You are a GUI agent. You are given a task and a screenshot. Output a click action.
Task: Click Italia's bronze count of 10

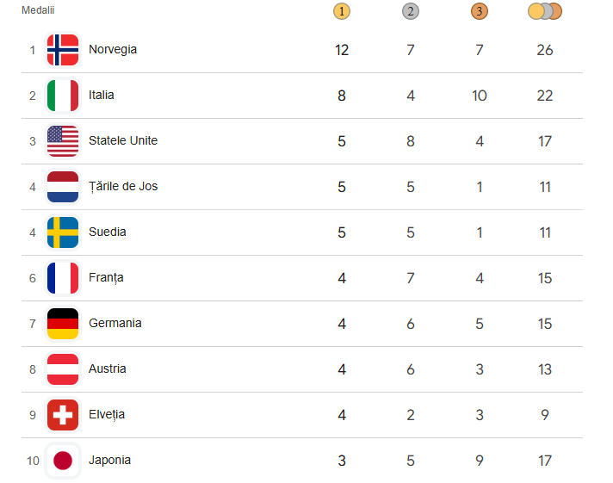(x=480, y=96)
